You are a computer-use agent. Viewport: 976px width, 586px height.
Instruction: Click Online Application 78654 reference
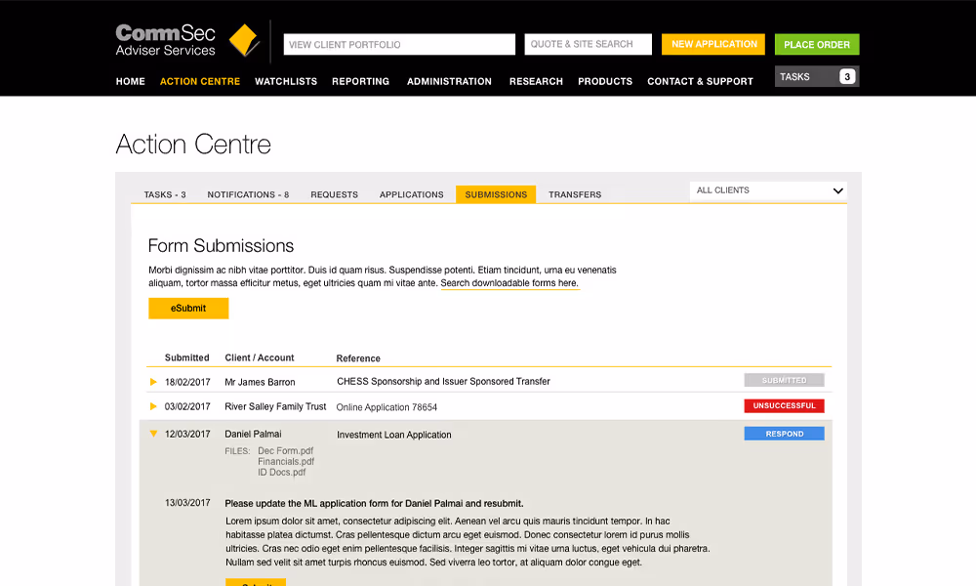click(386, 407)
